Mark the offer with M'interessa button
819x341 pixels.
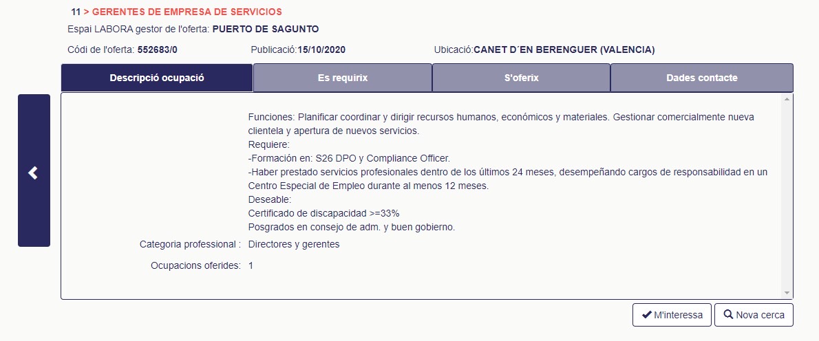tap(672, 315)
